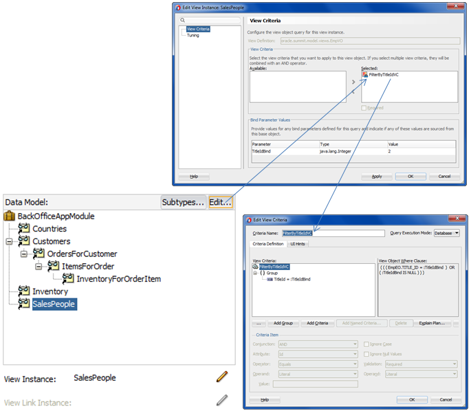The width and height of the screenshot is (471, 413).
Task: Open the Validation dropdown
Action: click(x=421, y=364)
